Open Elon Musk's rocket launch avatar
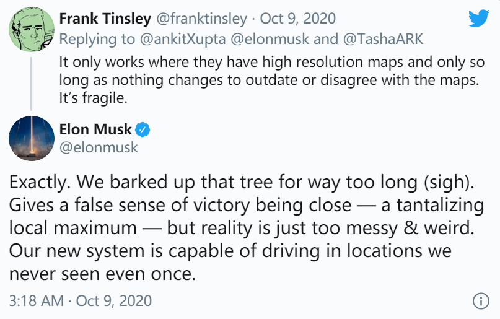This screenshot has height=319, width=500. coord(31,138)
